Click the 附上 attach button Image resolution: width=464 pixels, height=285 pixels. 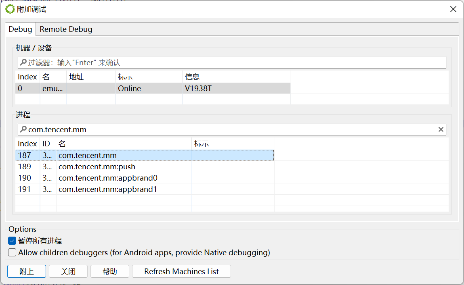[x=27, y=271]
